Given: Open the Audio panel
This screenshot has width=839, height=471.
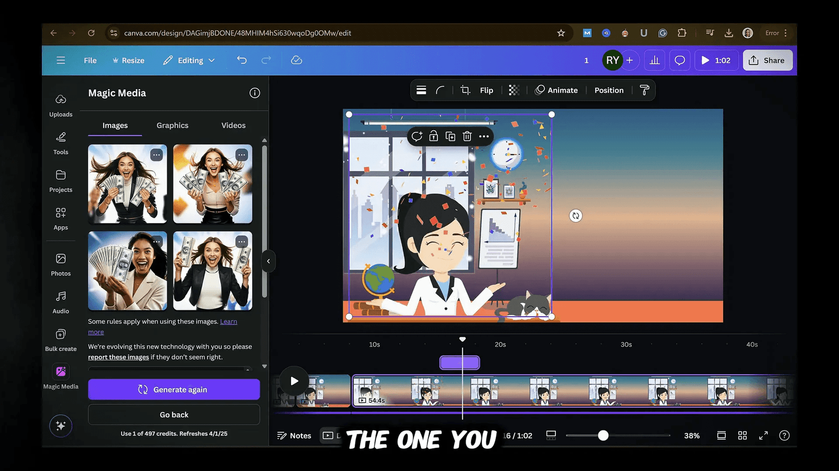Looking at the screenshot, I should 61,301.
